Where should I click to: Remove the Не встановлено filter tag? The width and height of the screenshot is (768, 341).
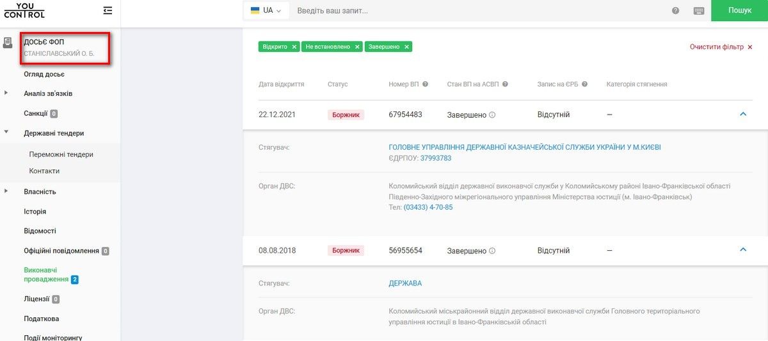(357, 47)
